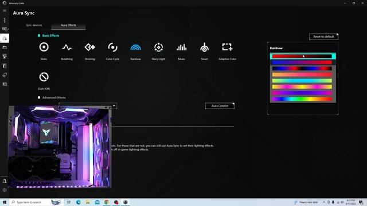Image resolution: width=367 pixels, height=206 pixels.
Task: Click the PC lighting preview image
Action: pos(60,146)
